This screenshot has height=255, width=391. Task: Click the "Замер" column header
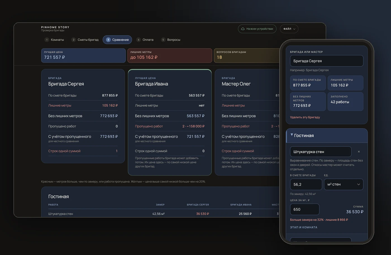pyautogui.click(x=160, y=205)
